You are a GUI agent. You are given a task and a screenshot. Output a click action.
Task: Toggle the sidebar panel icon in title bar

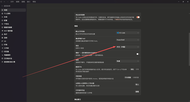pos(1,2)
